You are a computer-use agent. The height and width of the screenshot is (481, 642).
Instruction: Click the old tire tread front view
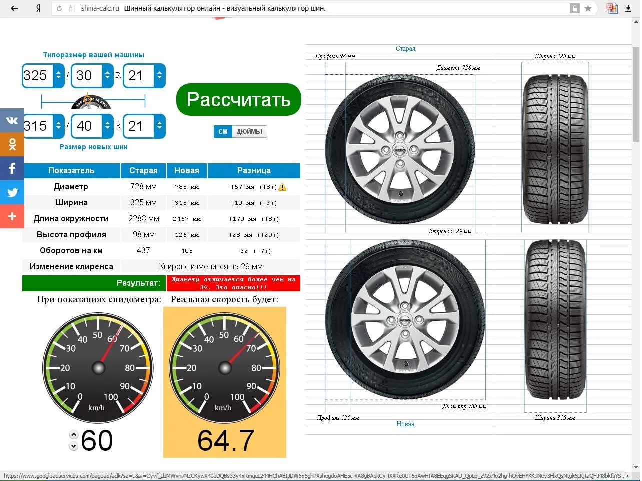click(555, 149)
